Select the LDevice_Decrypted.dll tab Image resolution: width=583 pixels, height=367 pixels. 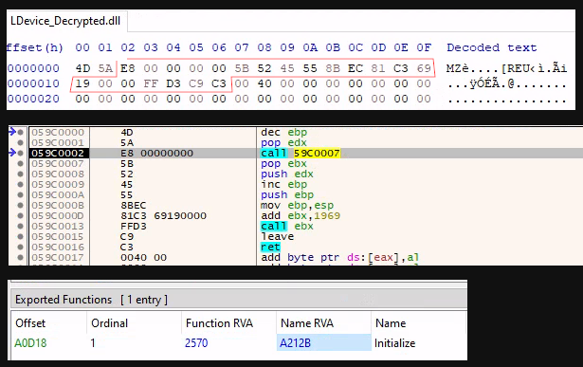(65, 21)
